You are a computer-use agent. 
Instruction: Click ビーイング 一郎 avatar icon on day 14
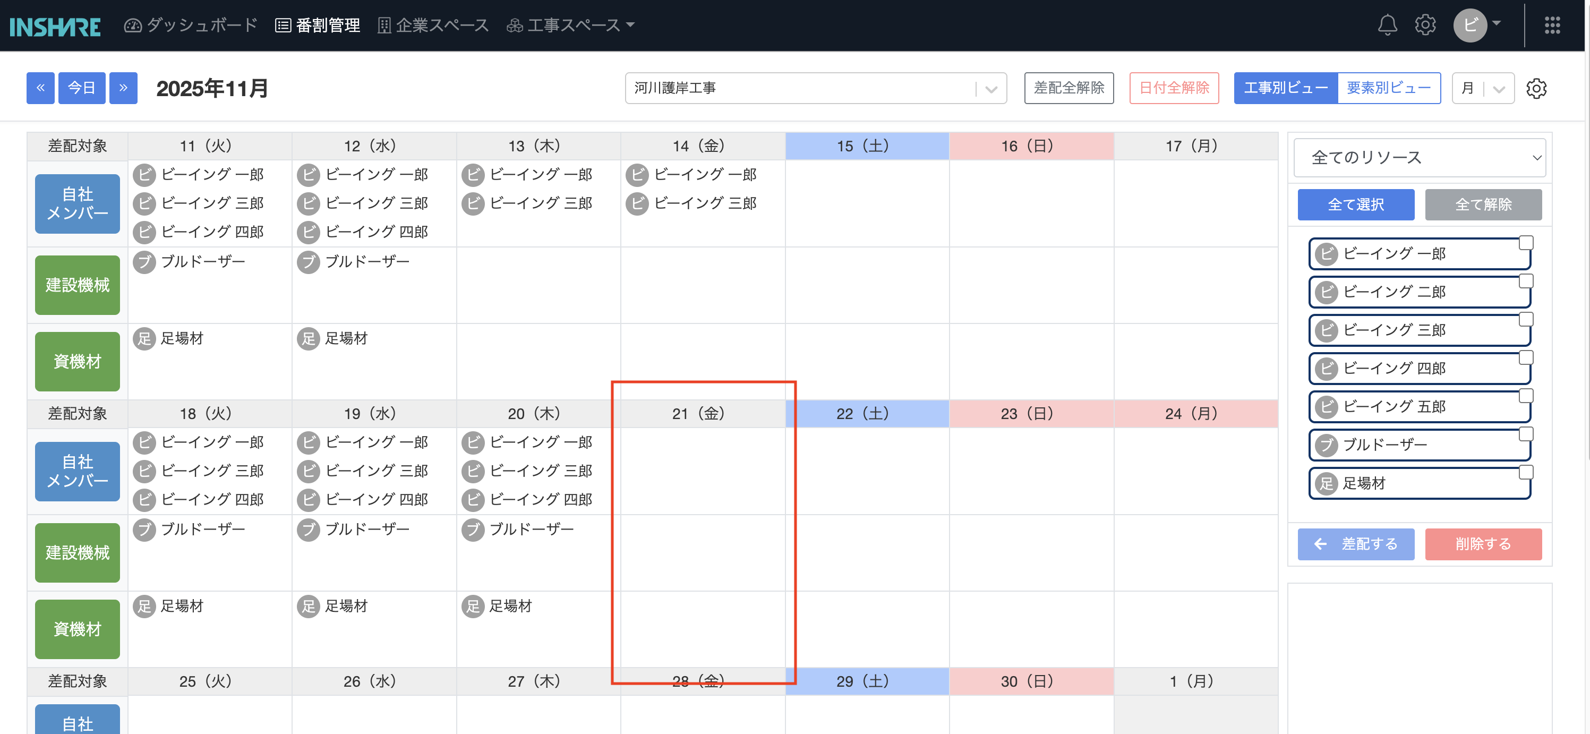[x=637, y=175]
